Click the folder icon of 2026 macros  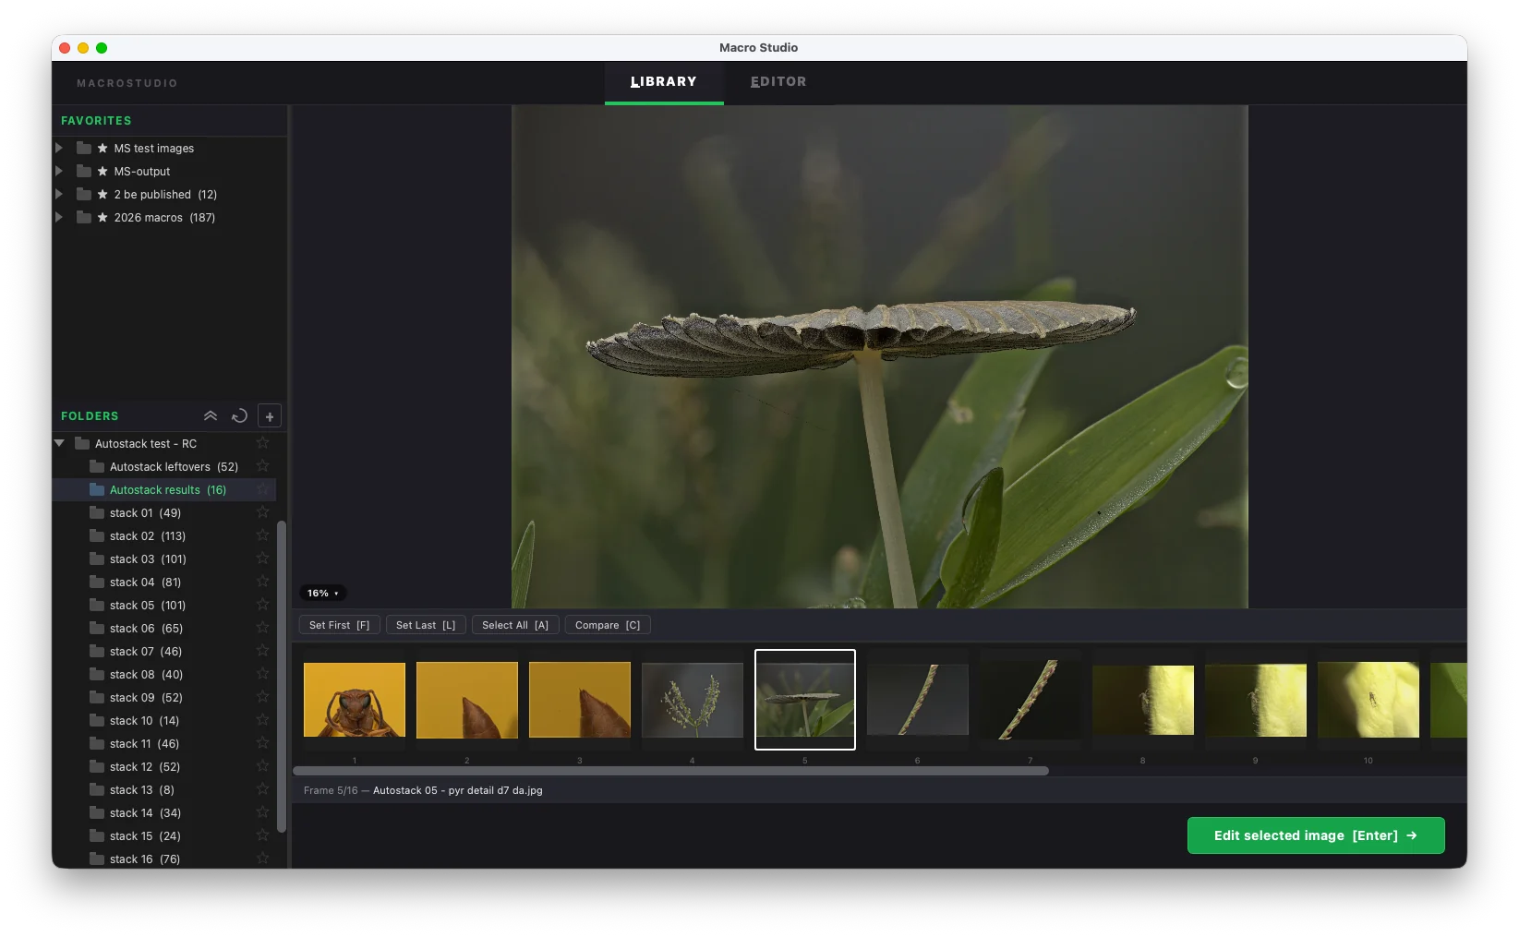[84, 217]
